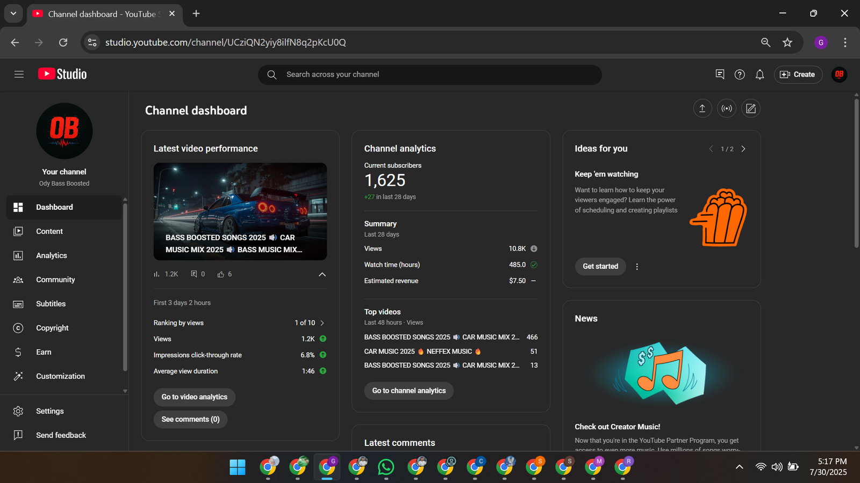Select Dashboard in the sidebar
This screenshot has width=860, height=483.
point(64,207)
